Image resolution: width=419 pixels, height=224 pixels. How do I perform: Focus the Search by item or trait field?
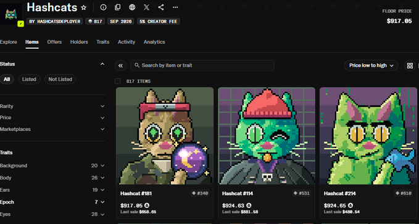pyautogui.click(x=202, y=65)
